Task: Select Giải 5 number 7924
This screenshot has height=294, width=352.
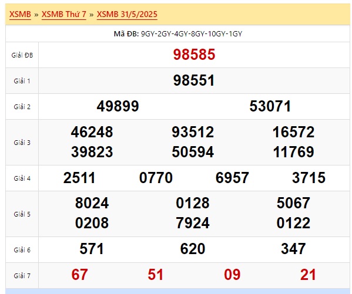Action: tap(193, 223)
